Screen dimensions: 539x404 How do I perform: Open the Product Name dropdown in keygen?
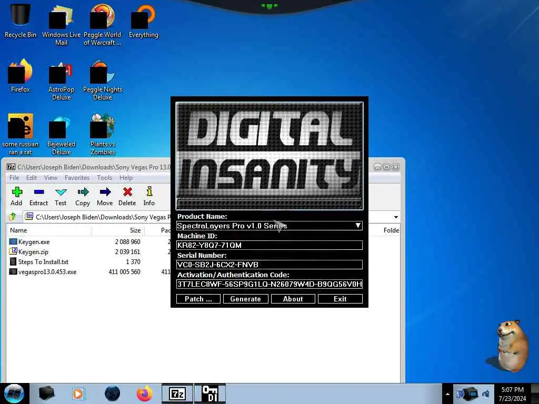[x=358, y=225]
